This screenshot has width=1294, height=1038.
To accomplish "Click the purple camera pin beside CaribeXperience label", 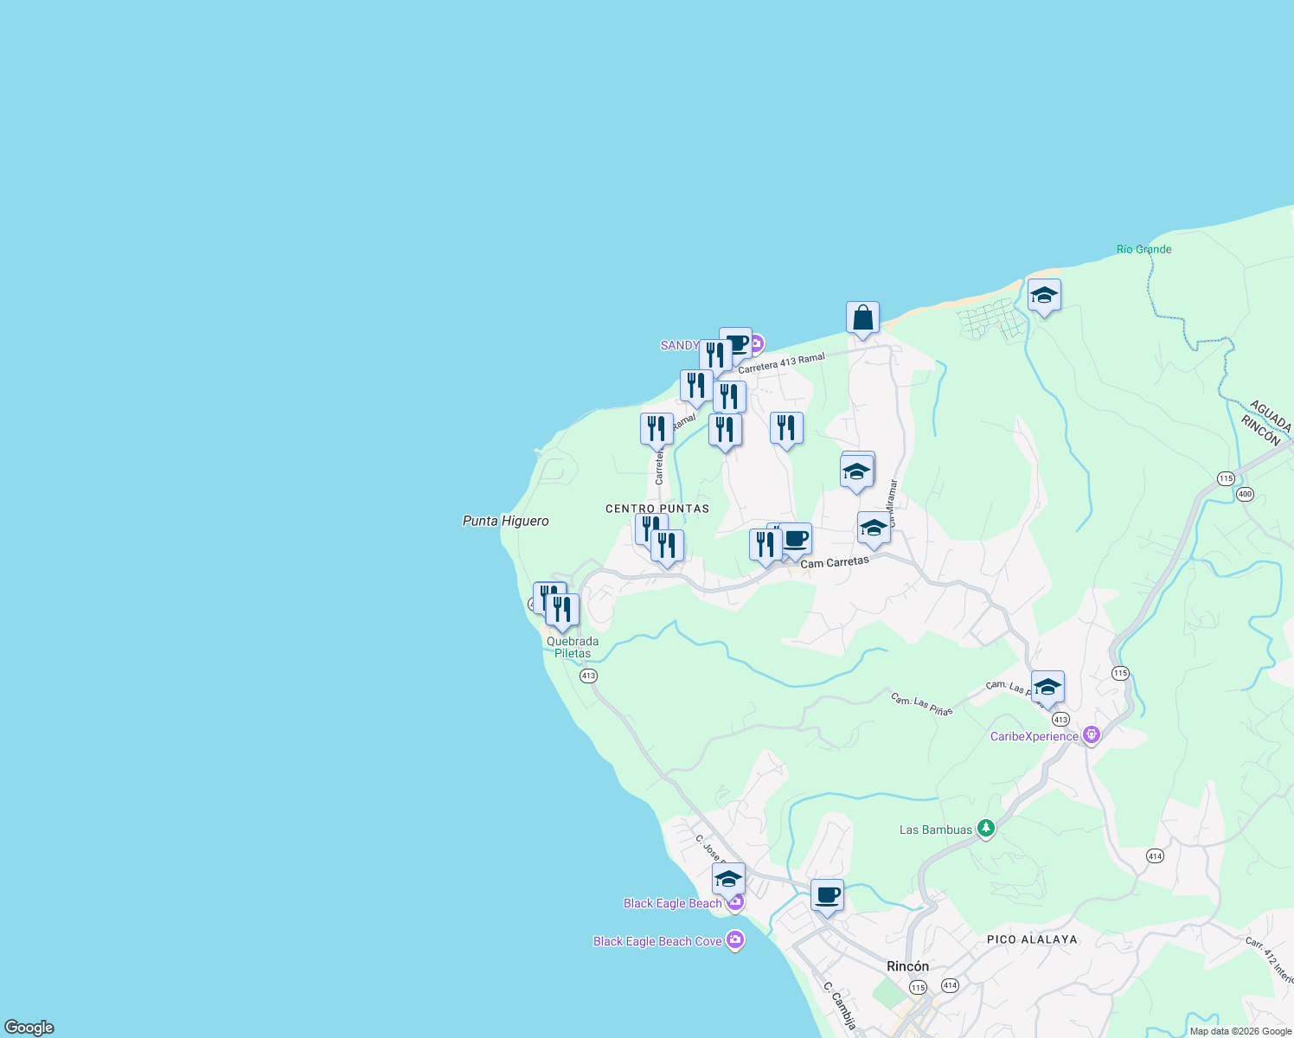I will tap(1090, 734).
